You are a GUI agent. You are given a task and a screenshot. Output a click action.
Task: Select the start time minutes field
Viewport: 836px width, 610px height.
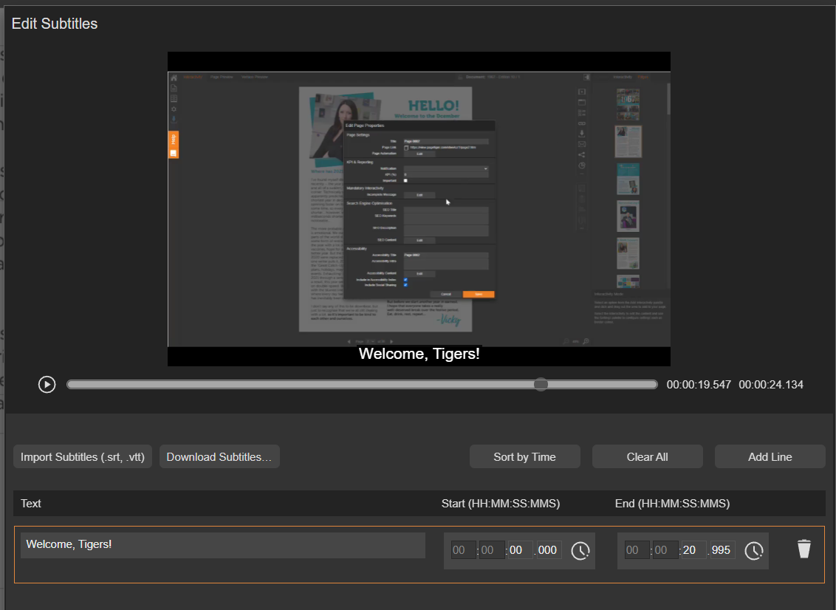[x=491, y=550]
